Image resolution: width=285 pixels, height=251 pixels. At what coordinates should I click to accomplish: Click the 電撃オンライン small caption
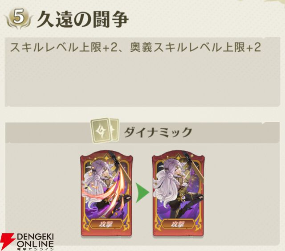pos(36,249)
